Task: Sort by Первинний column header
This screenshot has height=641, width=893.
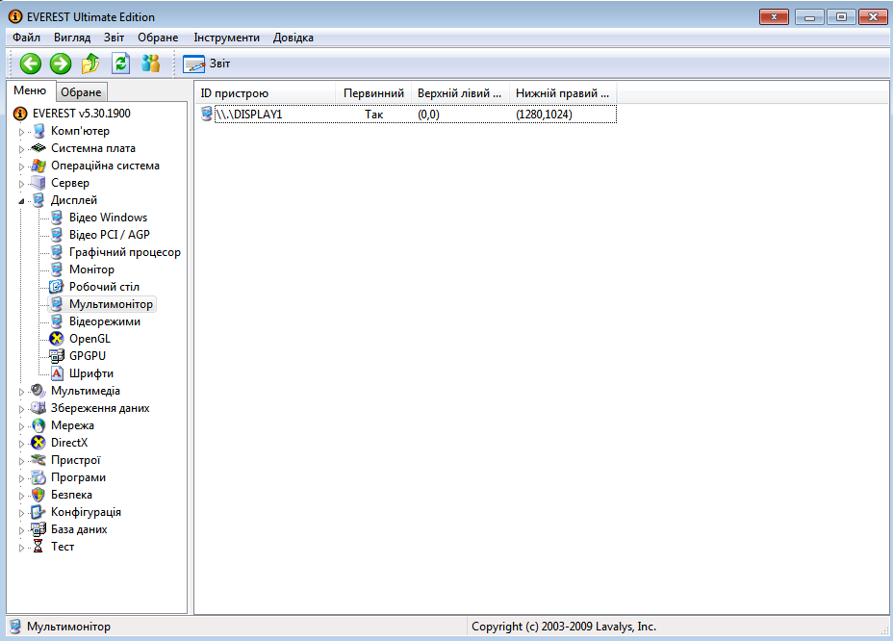Action: coord(373,93)
